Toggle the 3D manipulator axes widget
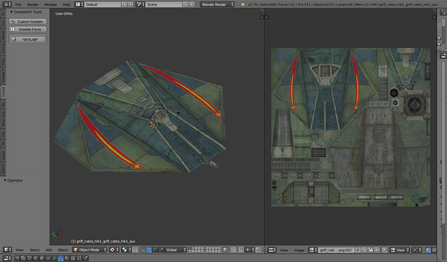Screen dimensions: 447x262 click(142, 249)
